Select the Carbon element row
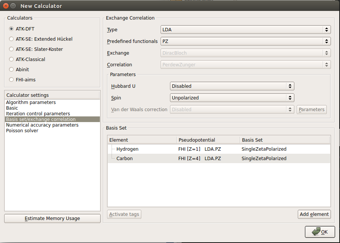The image size is (340, 243). (219, 159)
